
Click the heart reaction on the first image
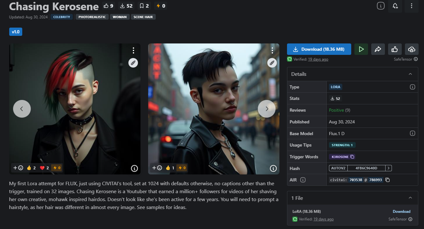(x=44, y=168)
